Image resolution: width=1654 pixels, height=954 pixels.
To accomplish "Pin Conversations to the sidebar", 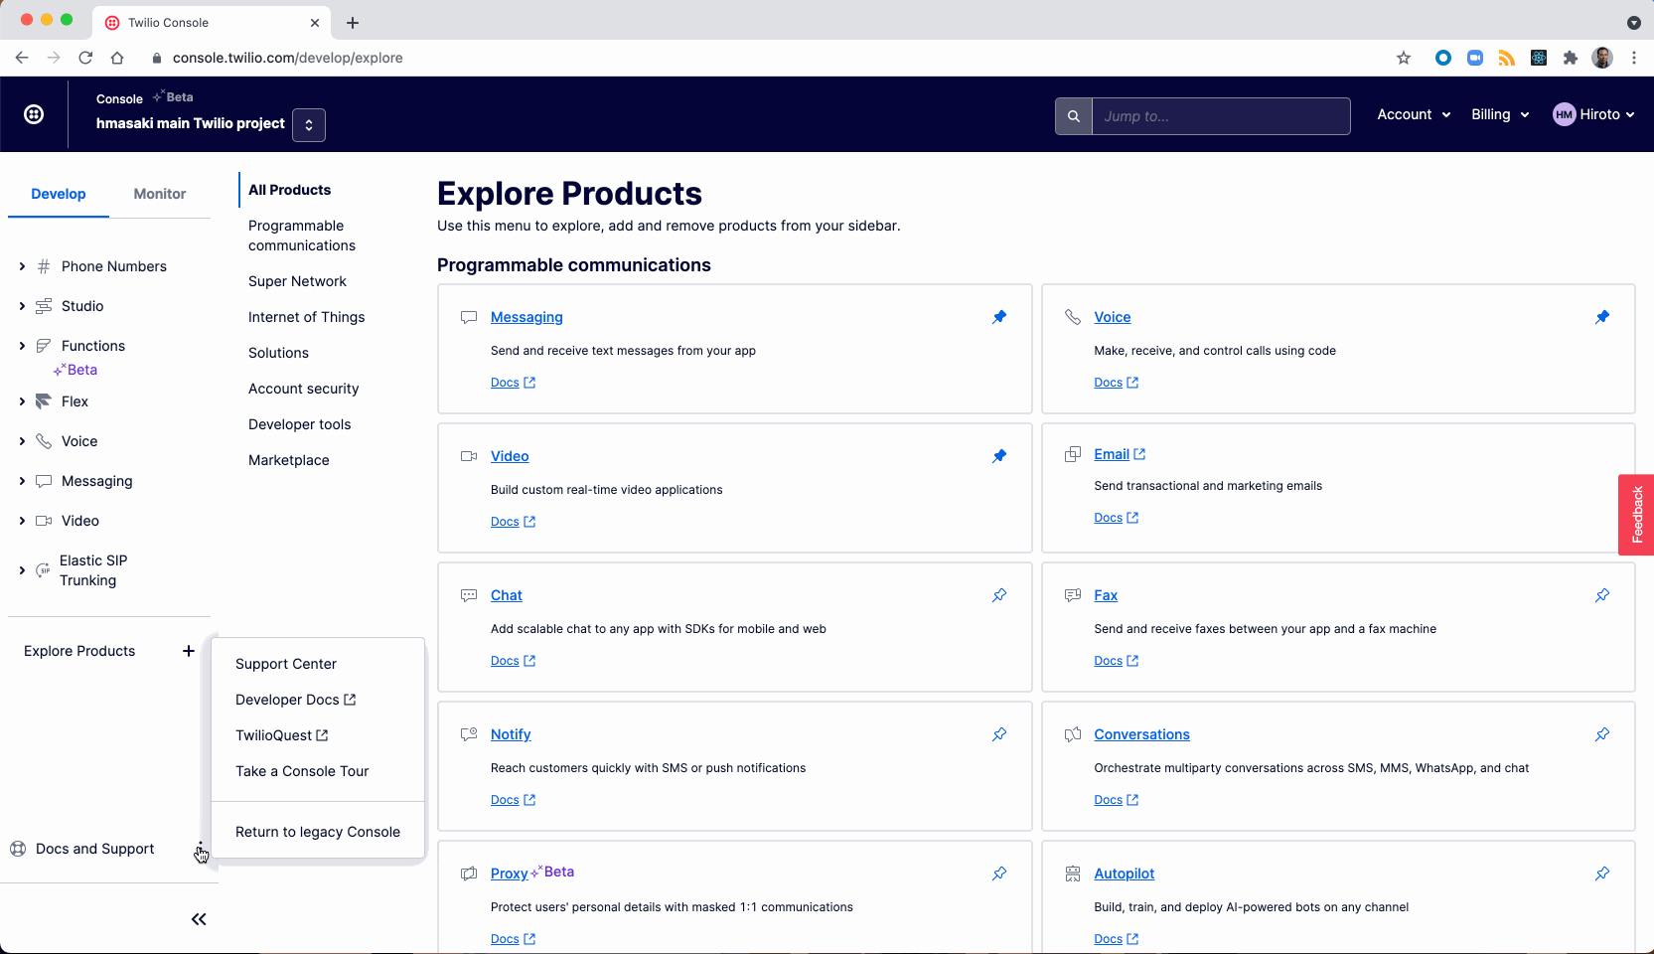I will coord(1602,734).
